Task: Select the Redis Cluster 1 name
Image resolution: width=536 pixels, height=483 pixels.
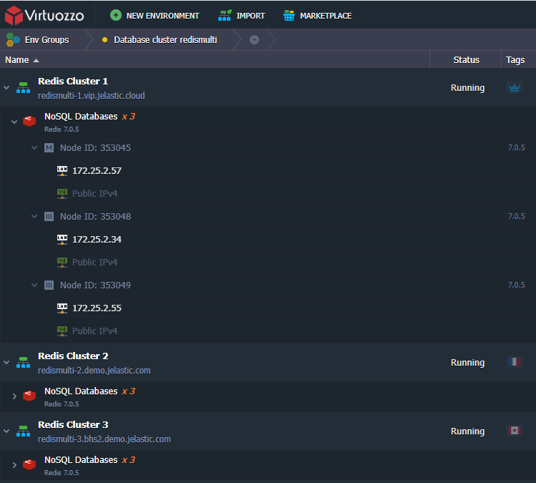Action: click(73, 82)
